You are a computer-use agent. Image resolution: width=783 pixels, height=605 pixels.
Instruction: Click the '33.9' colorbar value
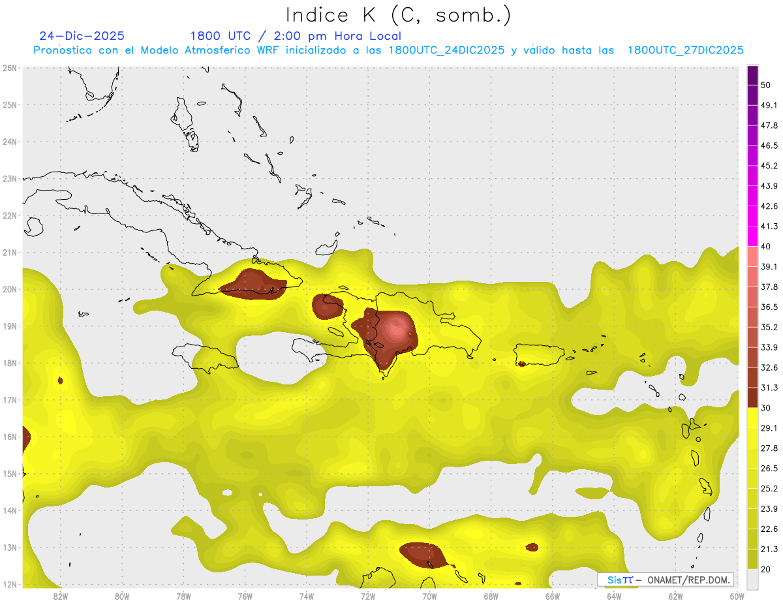[769, 347]
